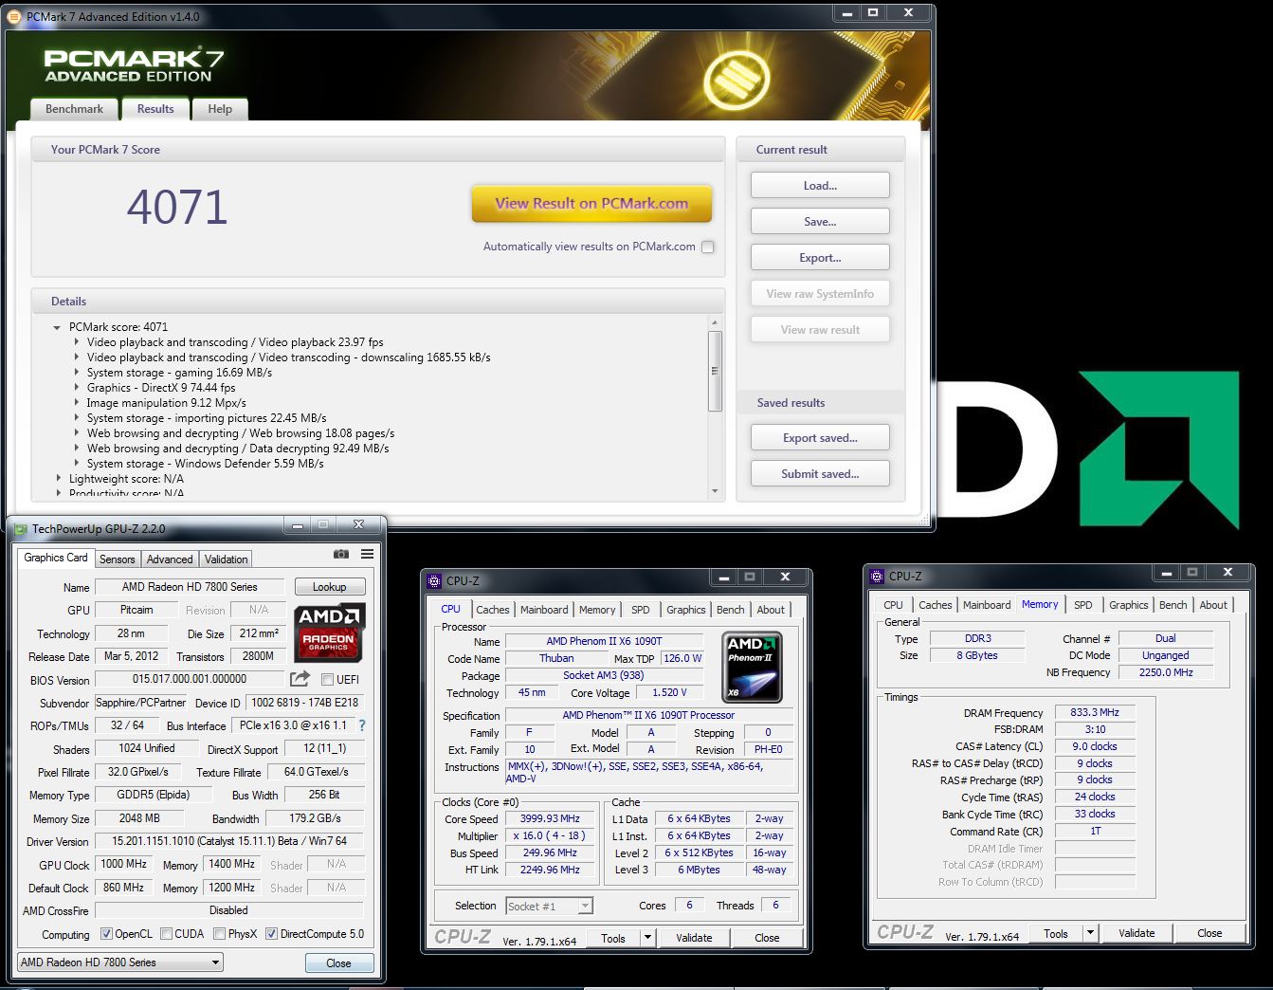Collapse the PCMark score 4071 tree node
The height and width of the screenshot is (990, 1273).
point(58,327)
